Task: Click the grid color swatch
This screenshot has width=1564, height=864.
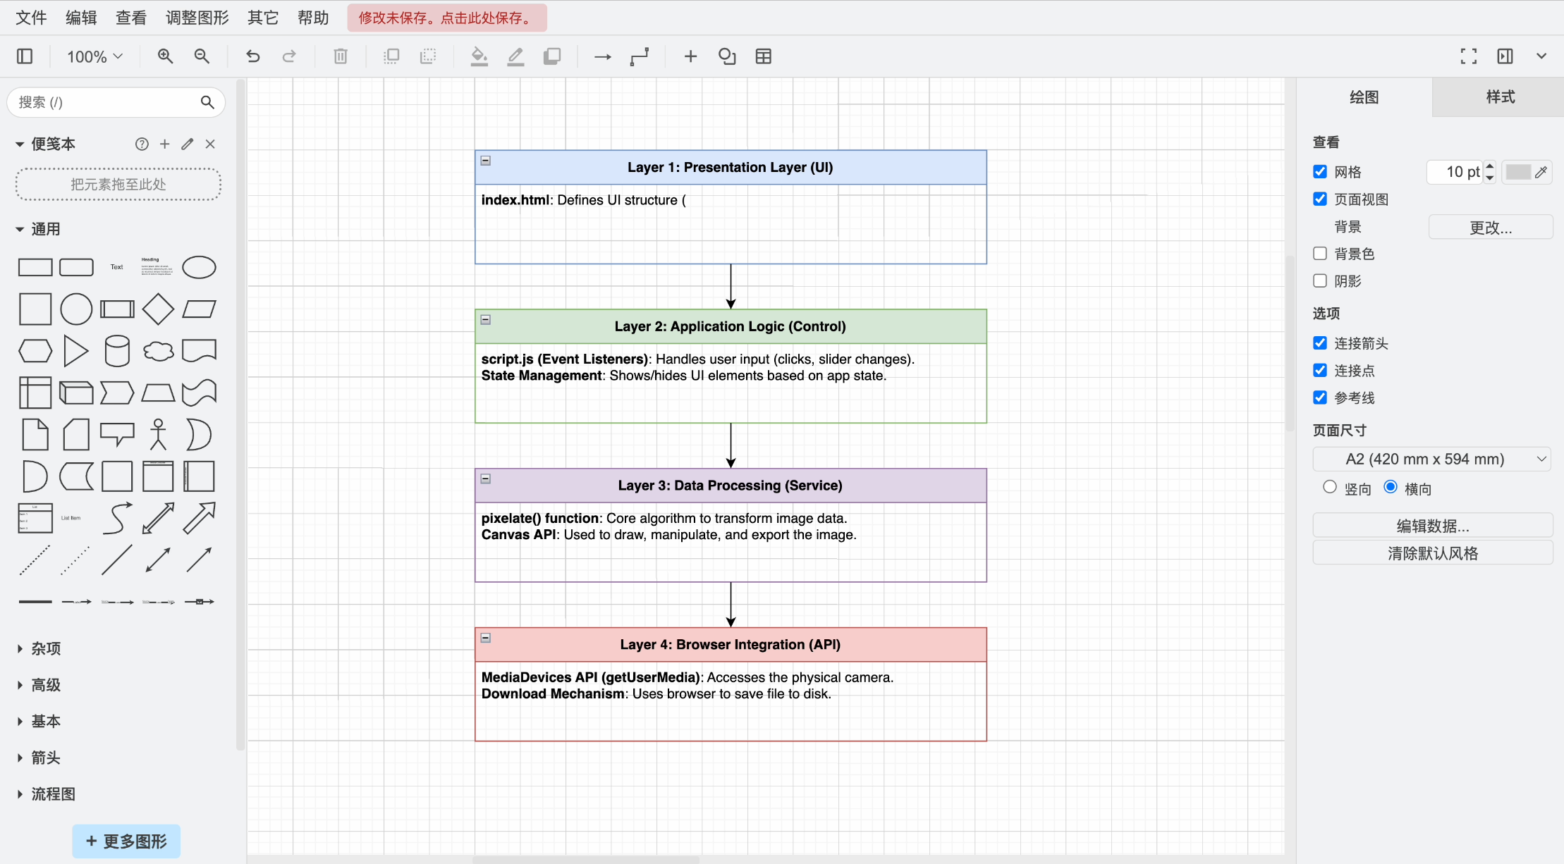Action: tap(1518, 172)
